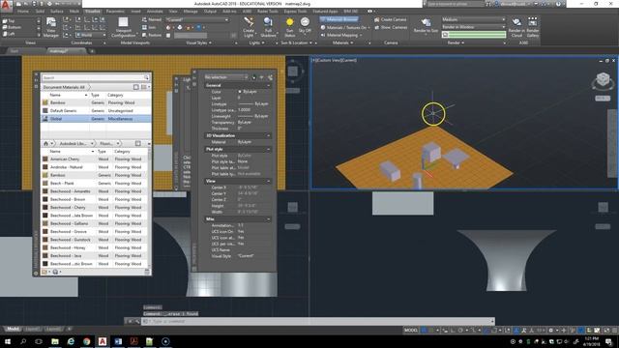Click the green render progress bar
This screenshot has width=619, height=348.
click(473, 35)
